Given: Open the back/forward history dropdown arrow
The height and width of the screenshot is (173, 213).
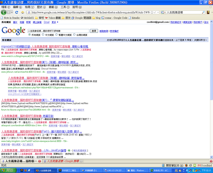Looking at the screenshot, I should (x=12, y=12).
